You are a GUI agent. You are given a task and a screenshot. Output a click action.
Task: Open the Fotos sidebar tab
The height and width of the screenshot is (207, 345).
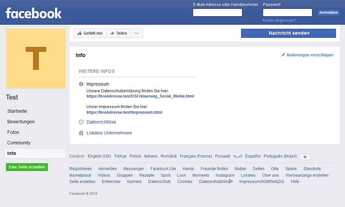[13, 132]
